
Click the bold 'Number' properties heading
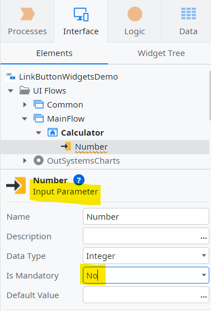pyautogui.click(x=50, y=180)
